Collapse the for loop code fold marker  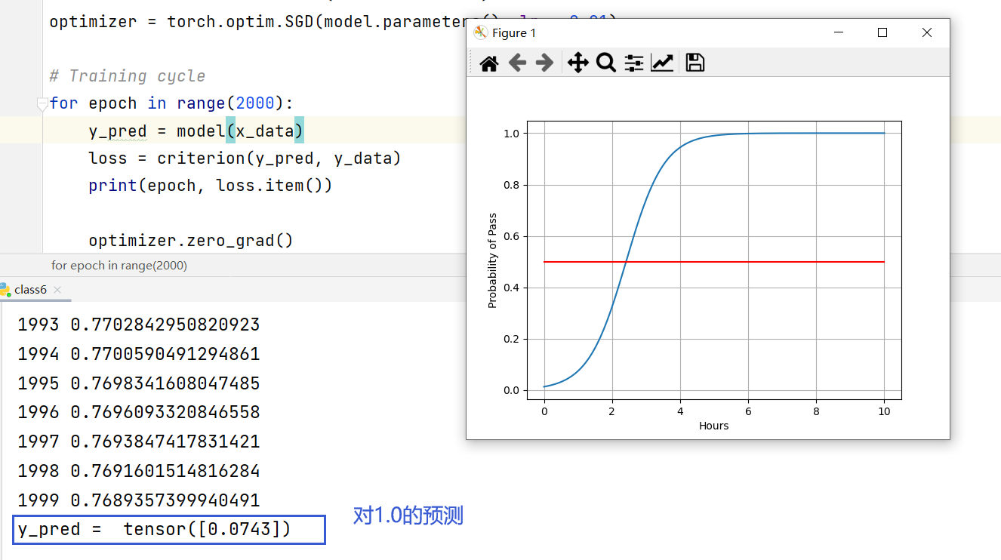[42, 104]
